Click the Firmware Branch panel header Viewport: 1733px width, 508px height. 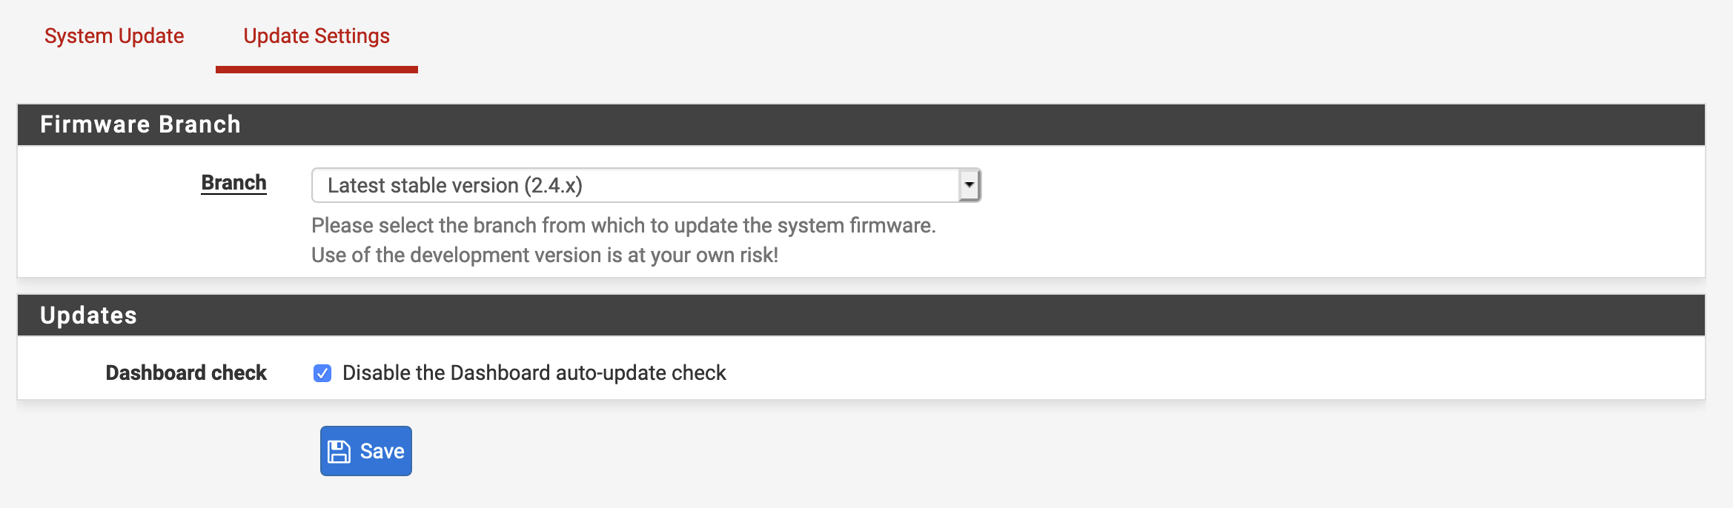pyautogui.click(x=861, y=124)
